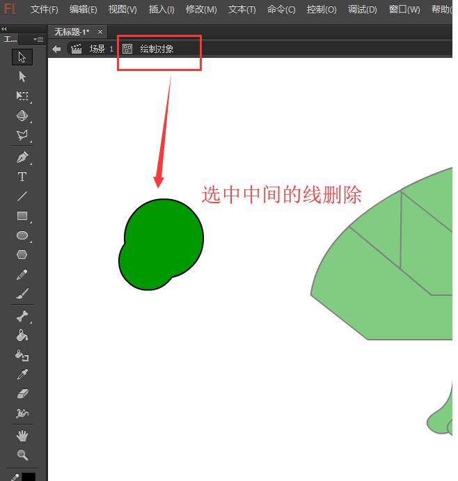The width and height of the screenshot is (458, 481).
Task: Open the 帮助 menu
Action: click(x=441, y=10)
